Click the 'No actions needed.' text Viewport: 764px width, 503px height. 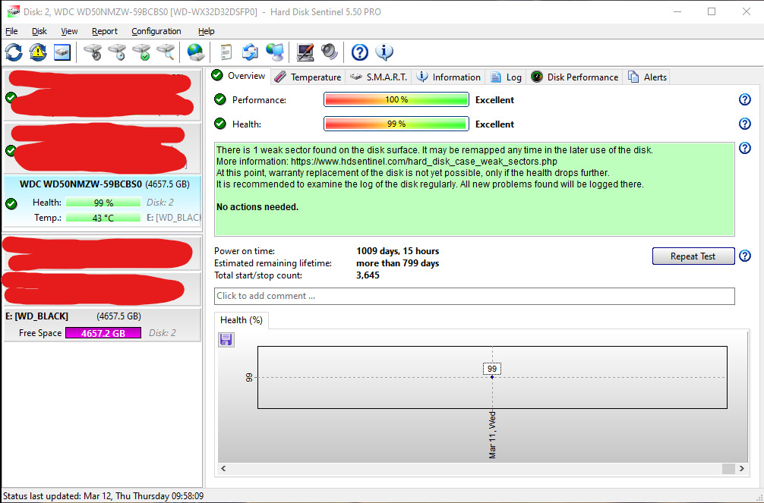point(257,207)
